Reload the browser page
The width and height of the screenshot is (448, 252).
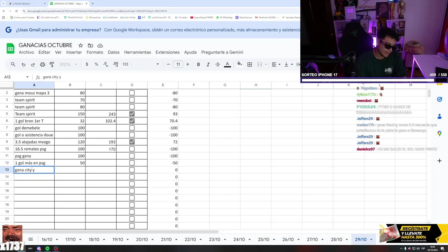pos(16,11)
